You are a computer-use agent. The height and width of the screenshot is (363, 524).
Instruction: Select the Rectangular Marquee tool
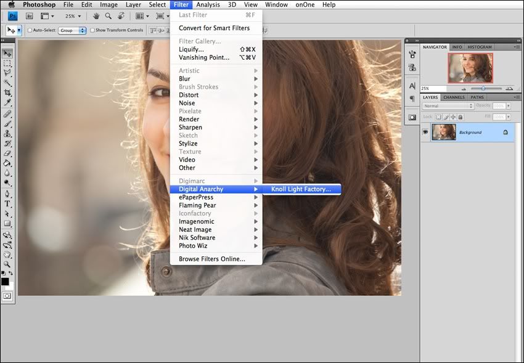coord(7,63)
